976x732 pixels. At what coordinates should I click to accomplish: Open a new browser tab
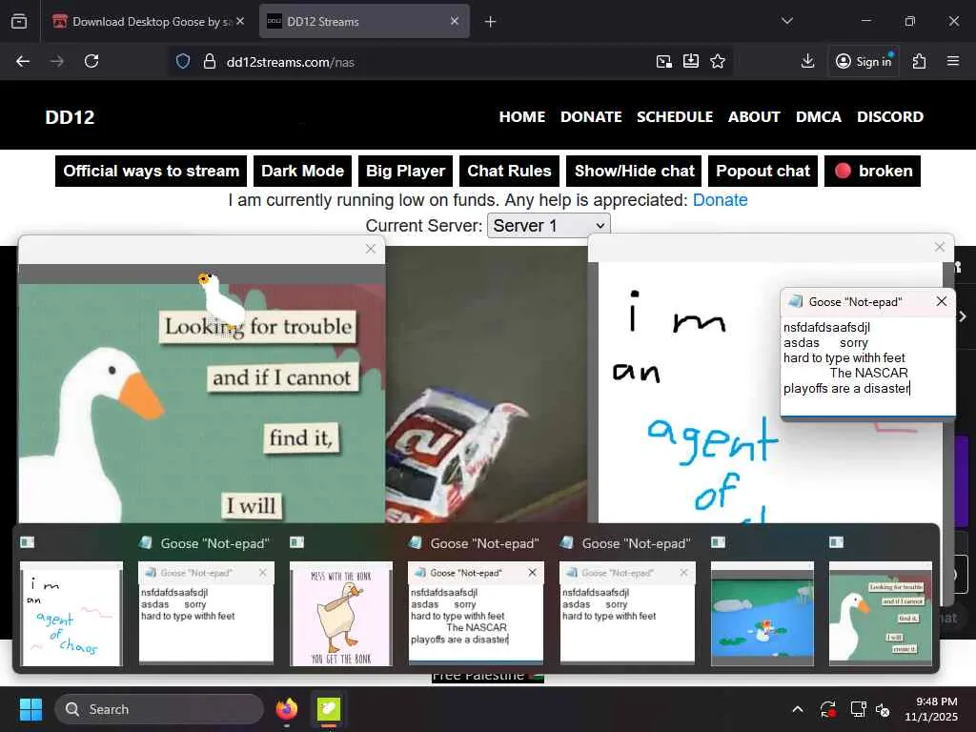point(491,22)
